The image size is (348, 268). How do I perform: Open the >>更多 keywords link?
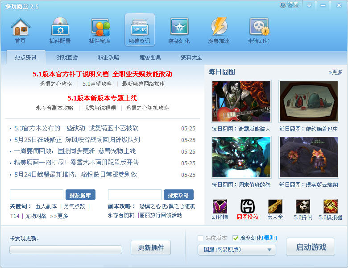click(59, 216)
